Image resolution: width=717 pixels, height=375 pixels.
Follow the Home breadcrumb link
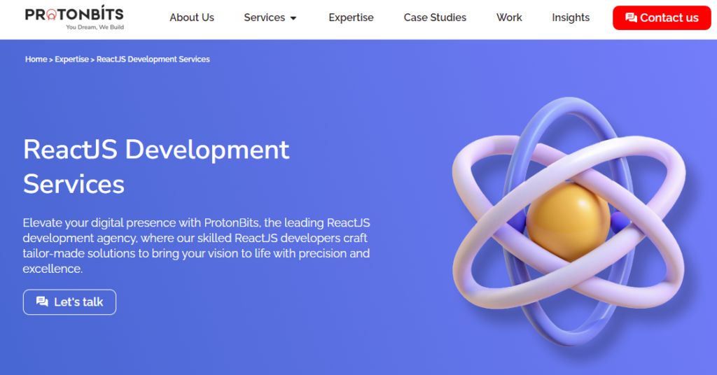(x=36, y=59)
